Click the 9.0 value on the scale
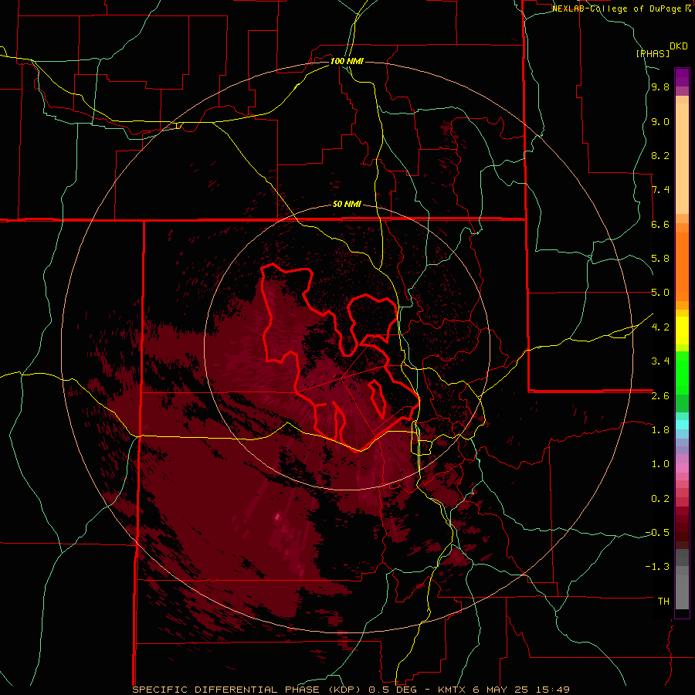The height and width of the screenshot is (695, 695). point(660,122)
